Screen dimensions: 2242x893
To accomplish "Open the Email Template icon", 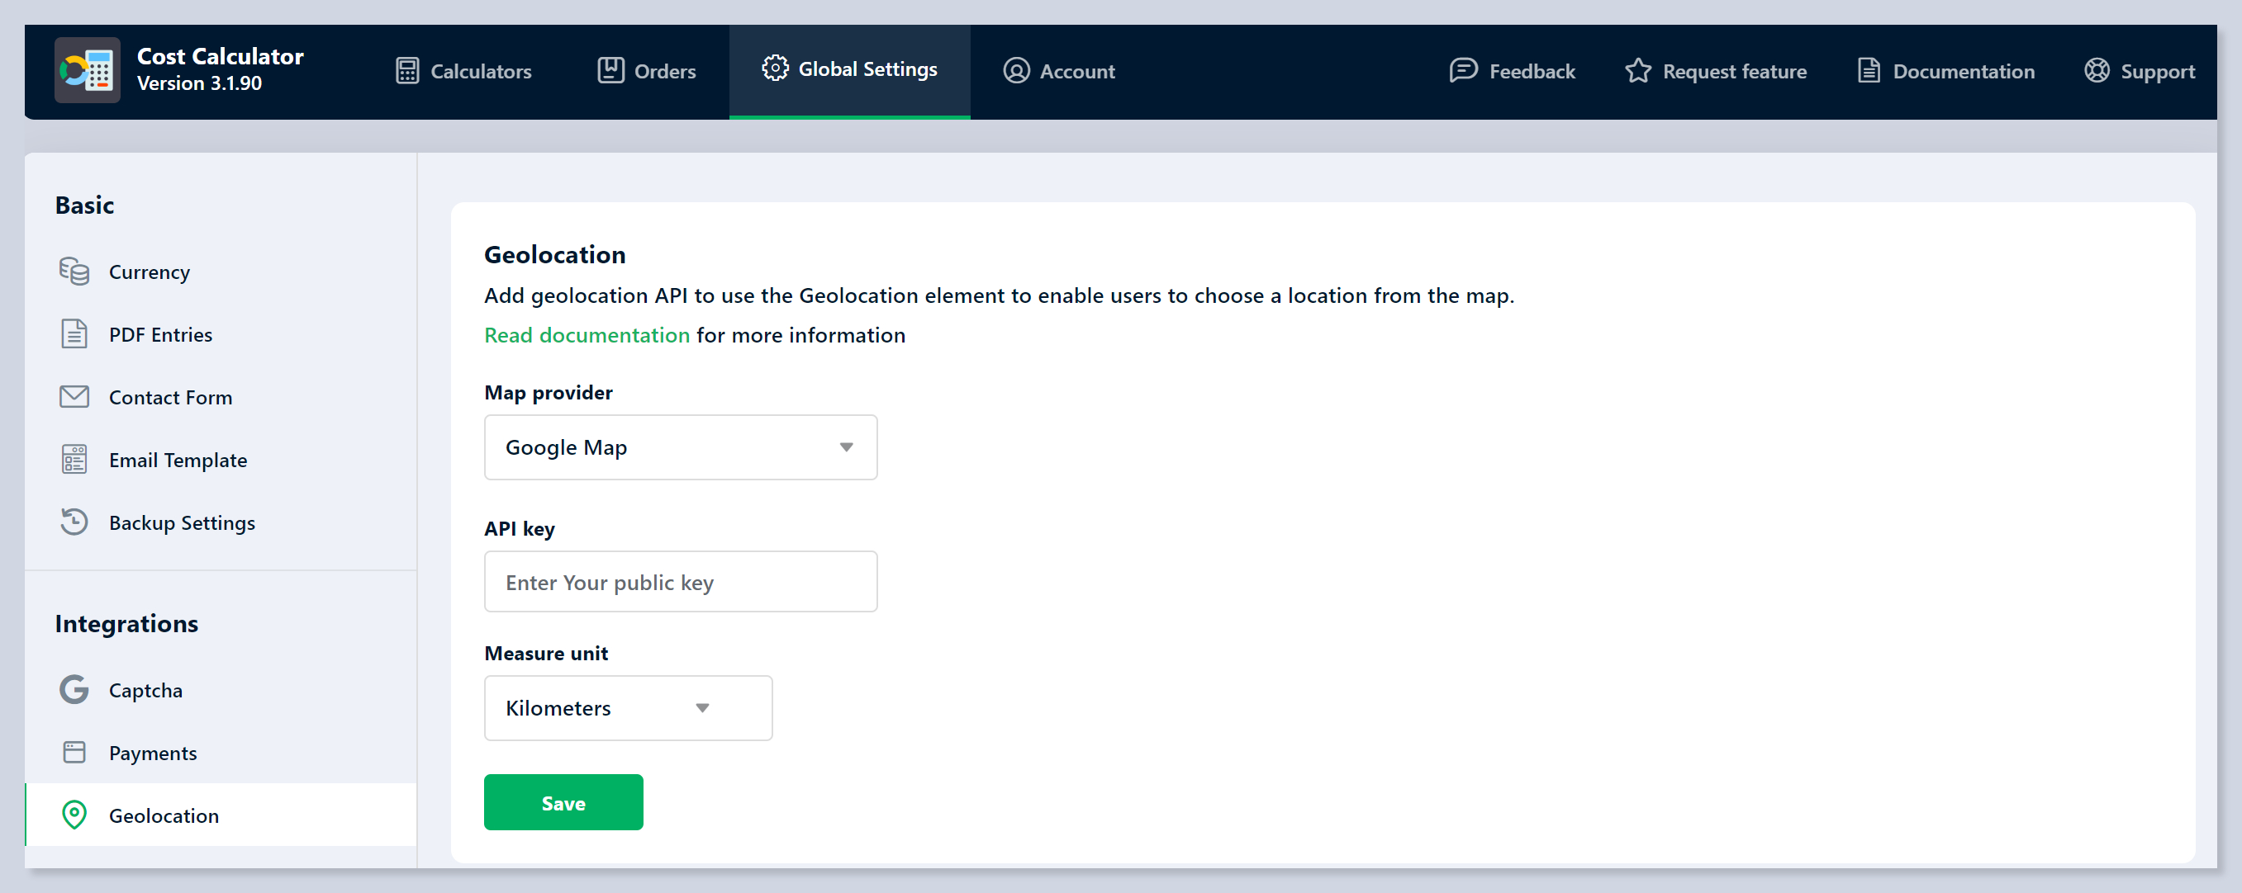I will [x=74, y=459].
